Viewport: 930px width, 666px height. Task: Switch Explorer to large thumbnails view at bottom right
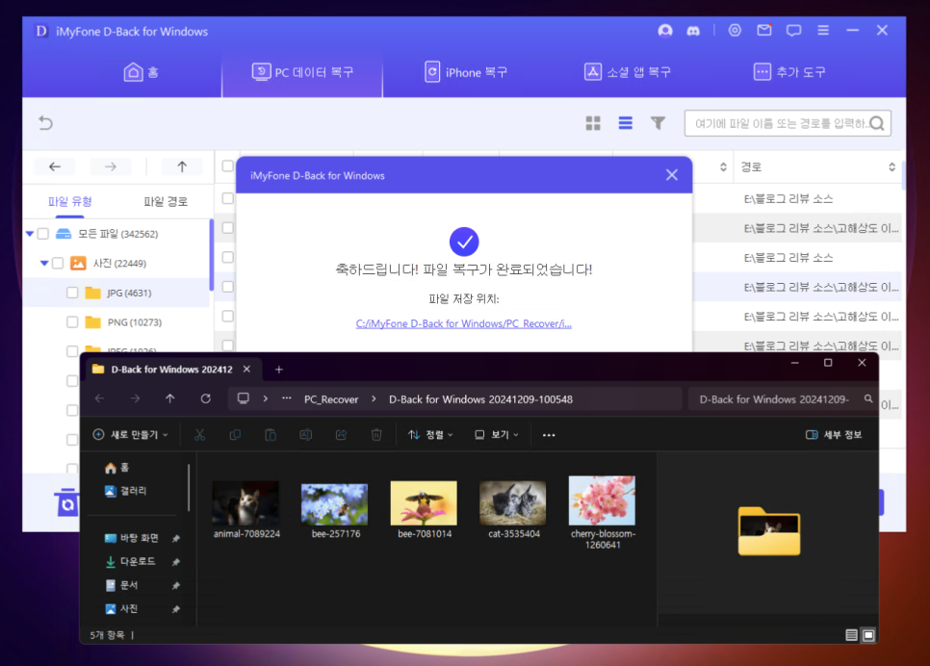click(868, 635)
